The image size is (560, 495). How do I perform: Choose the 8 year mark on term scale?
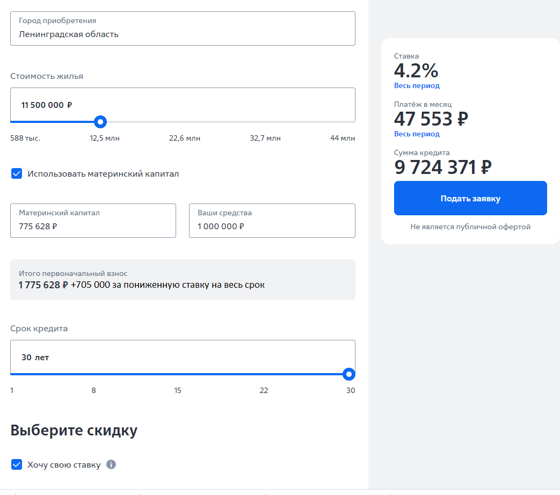[93, 391]
